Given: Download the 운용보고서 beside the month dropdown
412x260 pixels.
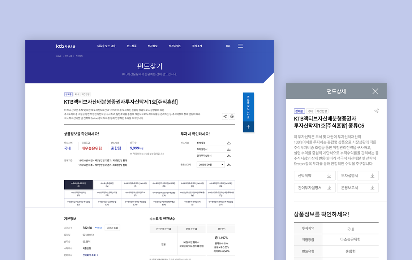Looking at the screenshot, I should click(x=229, y=165).
